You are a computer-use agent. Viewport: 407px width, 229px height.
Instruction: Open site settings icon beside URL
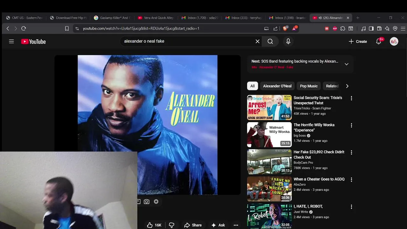[77, 28]
